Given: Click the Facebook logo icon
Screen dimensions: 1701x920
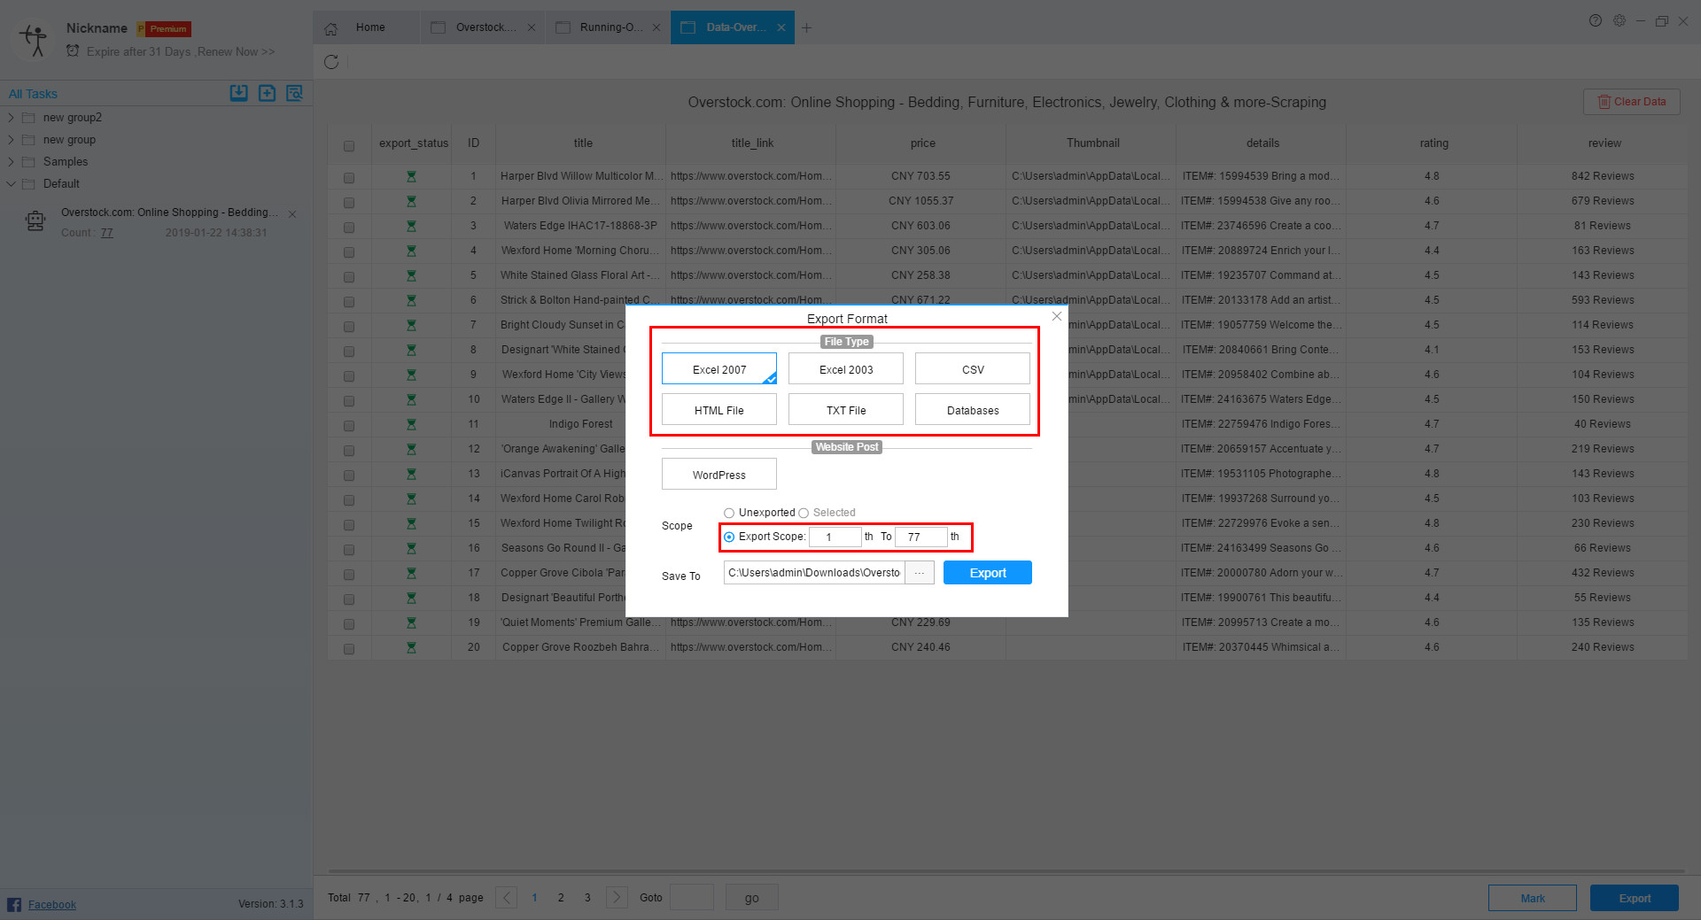Looking at the screenshot, I should (14, 904).
